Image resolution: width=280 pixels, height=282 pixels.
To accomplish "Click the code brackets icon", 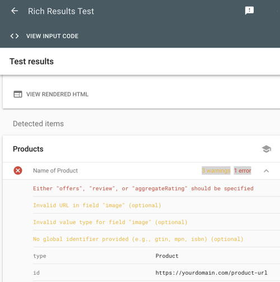I will pyautogui.click(x=15, y=36).
